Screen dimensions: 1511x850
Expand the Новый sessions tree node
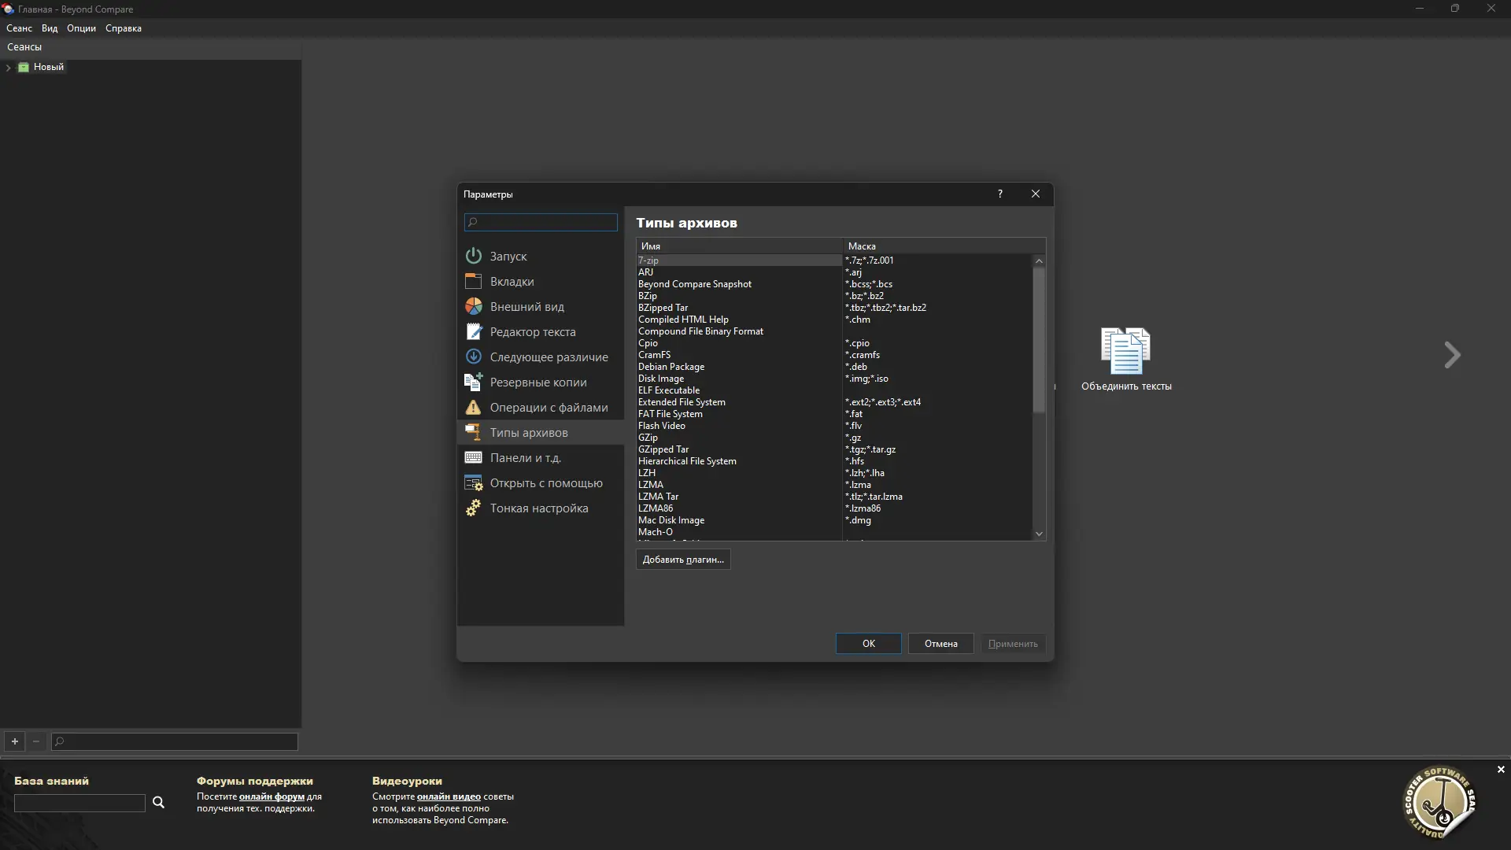tap(8, 68)
